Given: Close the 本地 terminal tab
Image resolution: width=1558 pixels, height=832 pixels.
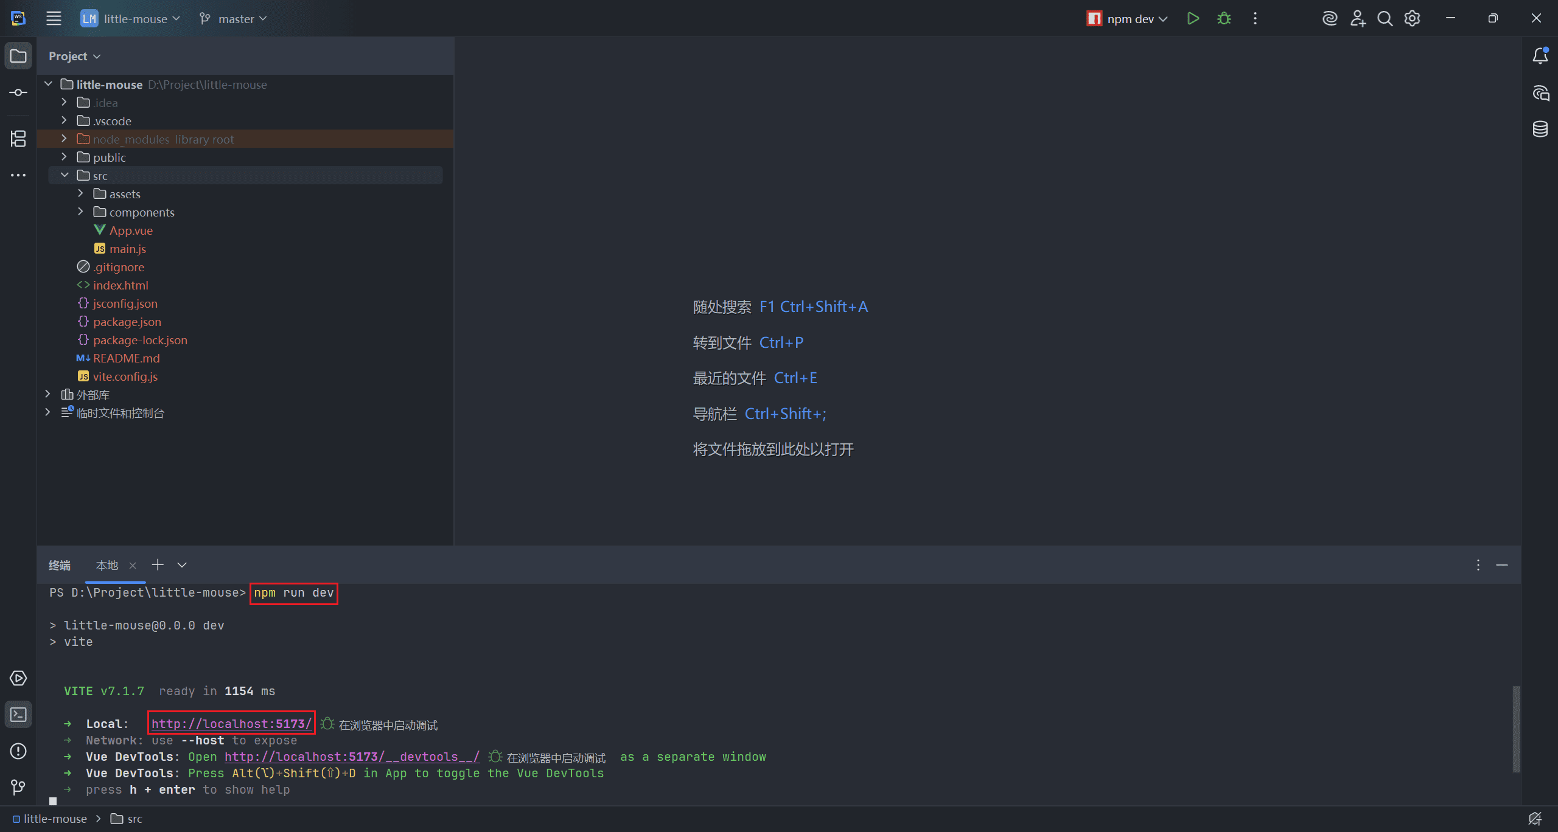Looking at the screenshot, I should [x=133, y=566].
